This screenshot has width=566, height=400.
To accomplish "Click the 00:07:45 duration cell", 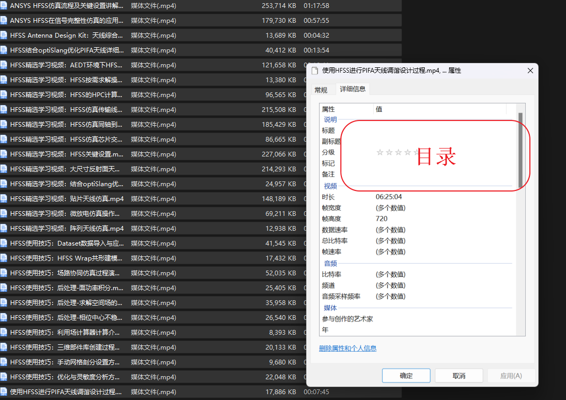I will 316,392.
